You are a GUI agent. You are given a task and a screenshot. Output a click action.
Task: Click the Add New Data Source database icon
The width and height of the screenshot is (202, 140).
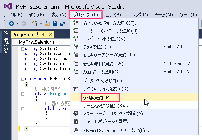tap(76, 54)
